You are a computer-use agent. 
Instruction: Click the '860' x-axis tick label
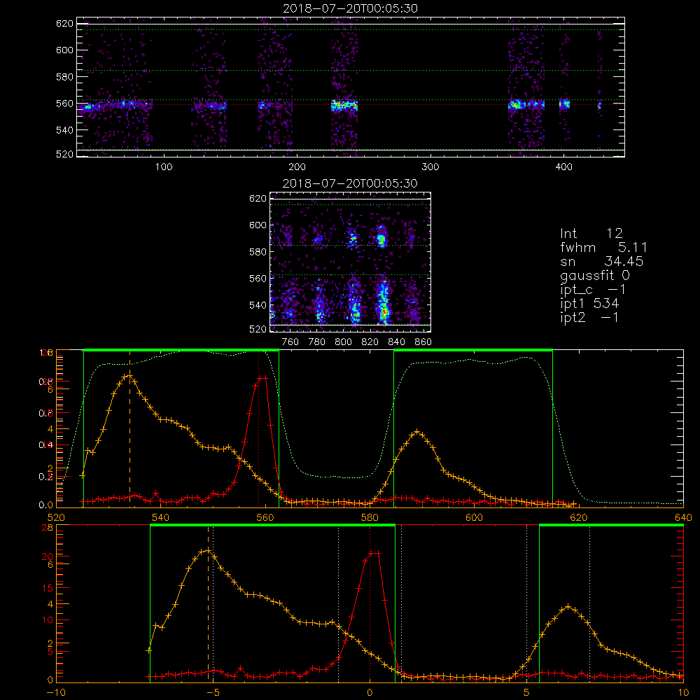(x=423, y=342)
